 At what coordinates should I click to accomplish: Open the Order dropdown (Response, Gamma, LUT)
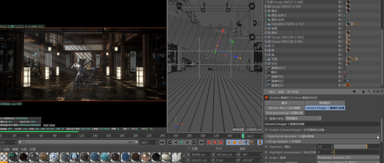click(x=348, y=158)
